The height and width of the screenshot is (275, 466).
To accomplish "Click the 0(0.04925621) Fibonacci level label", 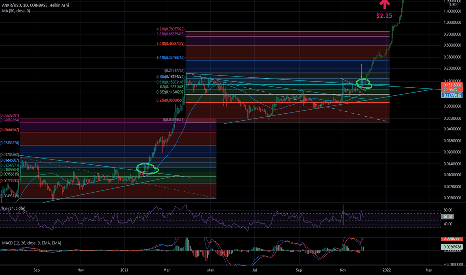I will [x=174, y=120].
